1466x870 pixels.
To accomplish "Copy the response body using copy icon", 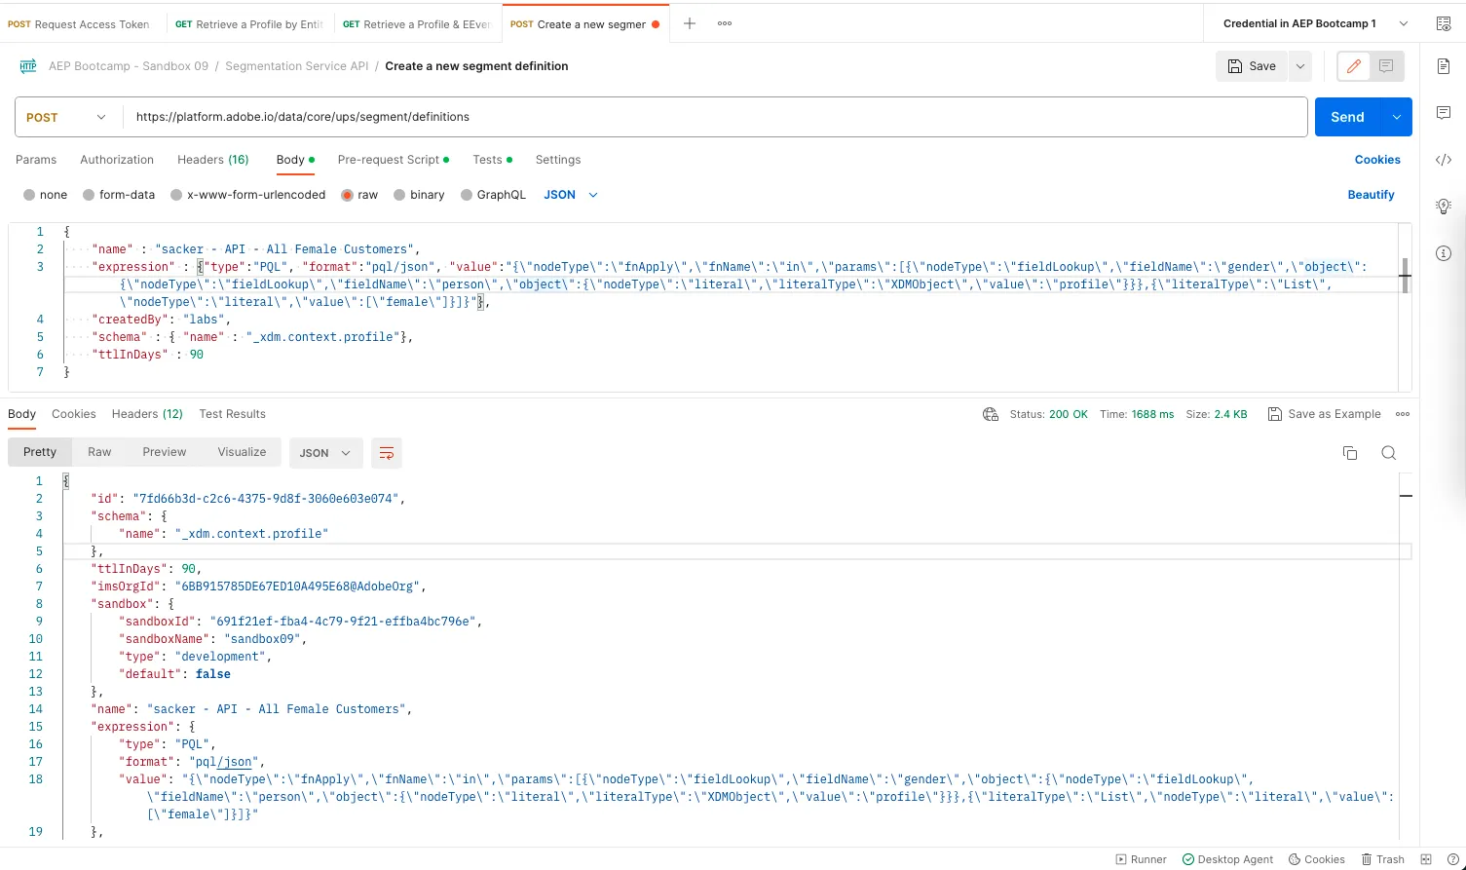I will [x=1350, y=453].
